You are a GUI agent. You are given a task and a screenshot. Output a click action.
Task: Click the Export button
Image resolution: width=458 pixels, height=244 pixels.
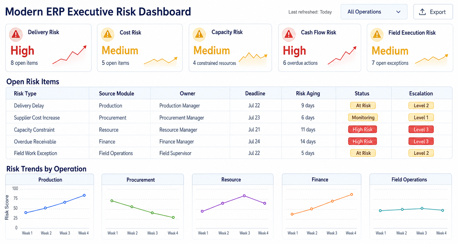pyautogui.click(x=433, y=12)
